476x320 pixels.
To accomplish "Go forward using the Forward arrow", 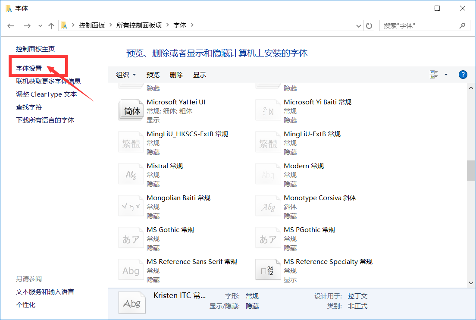I will point(27,26).
